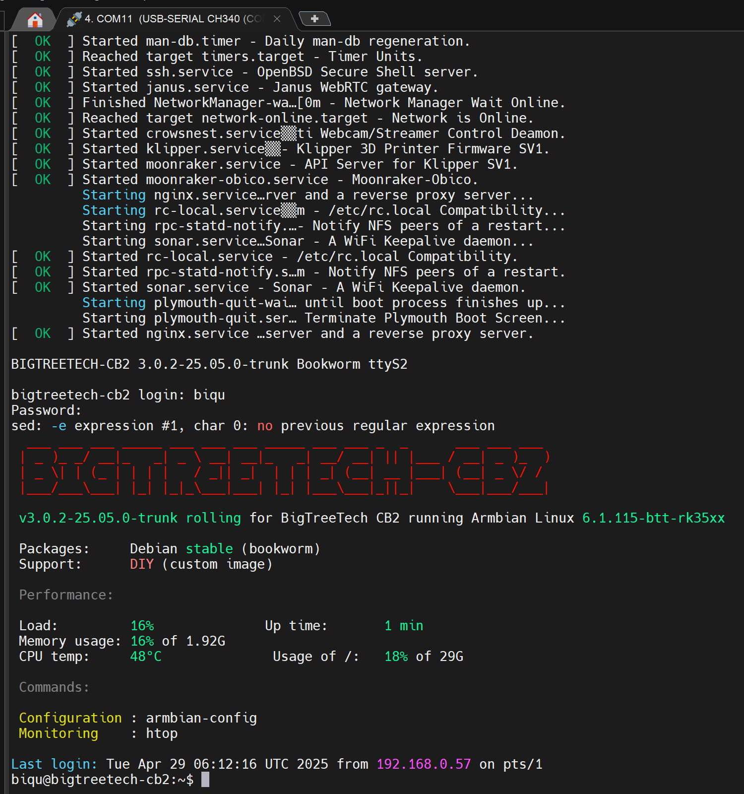The height and width of the screenshot is (794, 744).
Task: Select the COM11 USB-SERIAL CH340 tab
Action: tap(174, 19)
